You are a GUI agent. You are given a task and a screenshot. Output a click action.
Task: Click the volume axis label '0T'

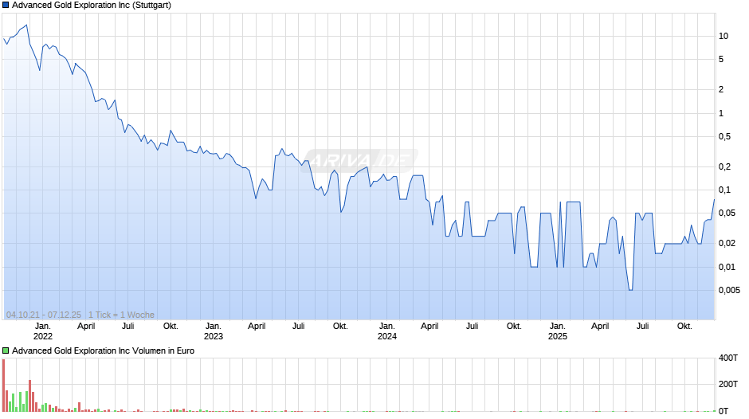[724, 411]
